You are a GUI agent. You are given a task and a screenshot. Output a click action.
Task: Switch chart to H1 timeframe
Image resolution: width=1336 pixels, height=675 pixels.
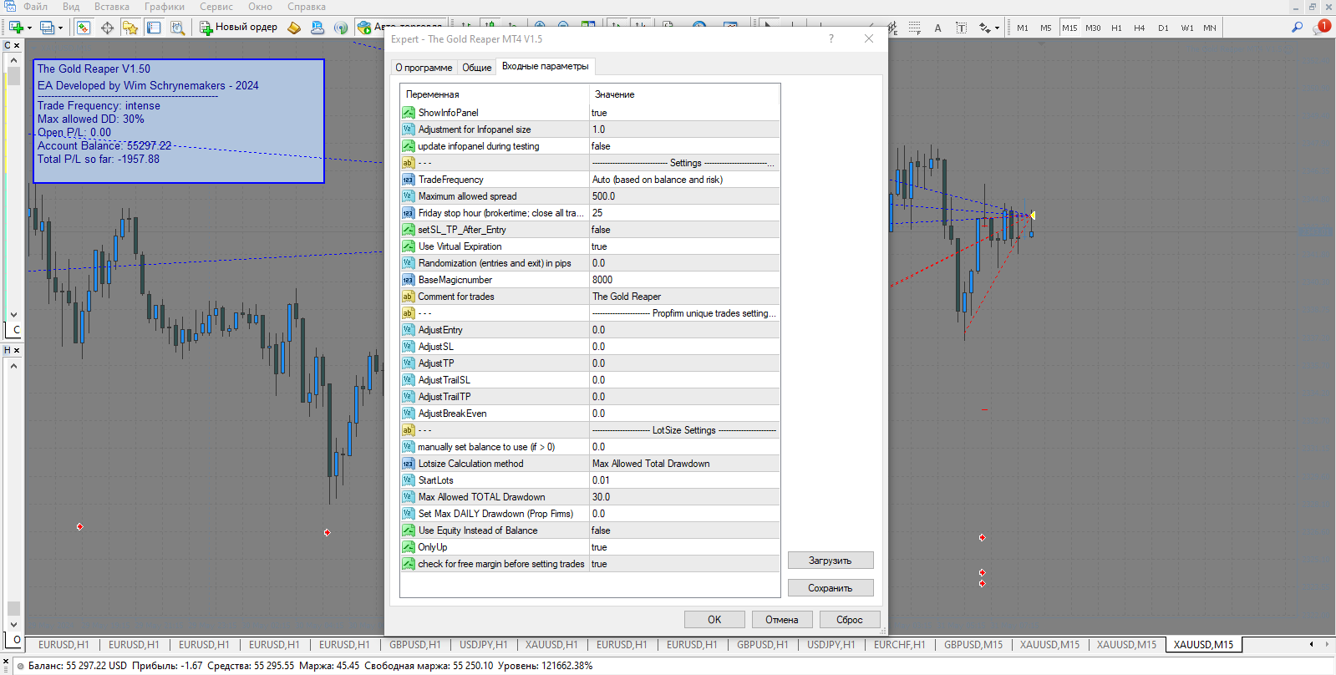coord(1116,28)
